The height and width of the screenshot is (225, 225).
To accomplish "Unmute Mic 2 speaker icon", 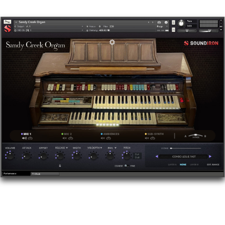I will pyautogui.click(x=65, y=138).
